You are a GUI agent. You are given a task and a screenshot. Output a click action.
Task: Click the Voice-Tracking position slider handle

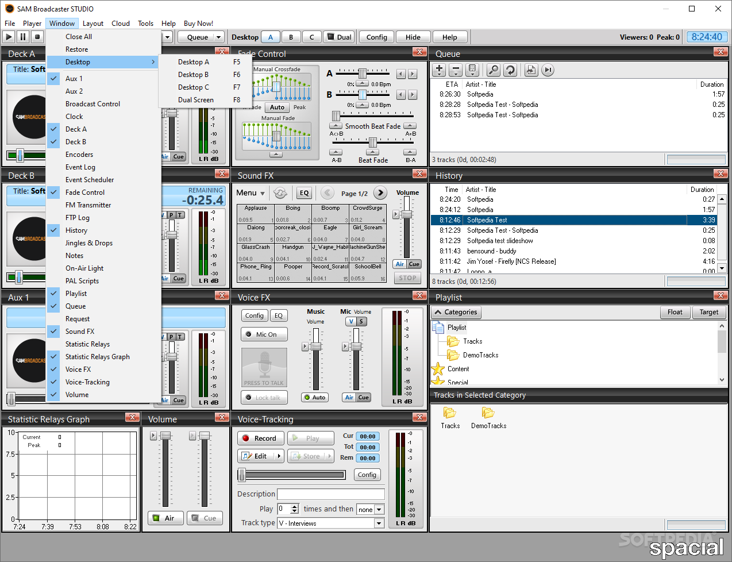tap(242, 475)
